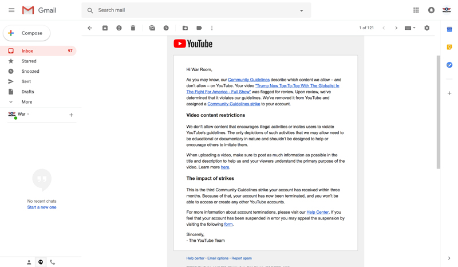458x267 pixels.
Task: Click The impact of strikes heading
Action: 210,178
